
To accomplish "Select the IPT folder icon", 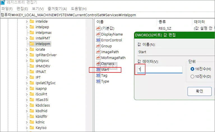I will [x=32, y=77].
